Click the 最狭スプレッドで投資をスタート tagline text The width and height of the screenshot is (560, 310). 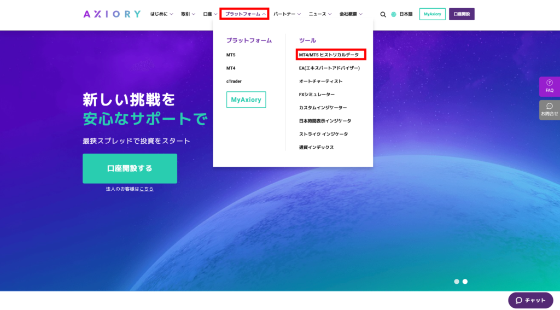(136, 141)
